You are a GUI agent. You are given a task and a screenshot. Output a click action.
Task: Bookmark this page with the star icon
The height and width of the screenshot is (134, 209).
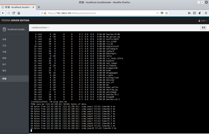166,13
